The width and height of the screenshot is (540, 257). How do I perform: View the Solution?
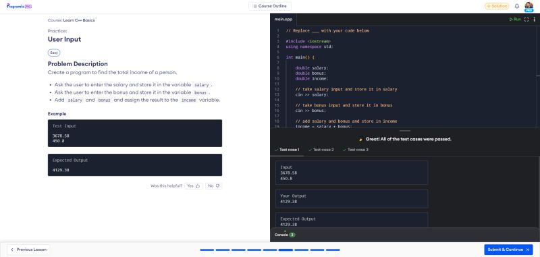pos(497,6)
